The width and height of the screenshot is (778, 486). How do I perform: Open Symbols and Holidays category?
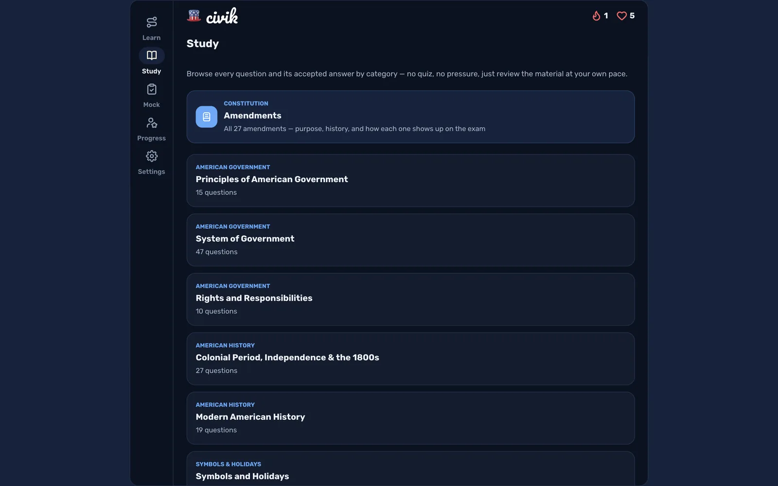coord(410,469)
